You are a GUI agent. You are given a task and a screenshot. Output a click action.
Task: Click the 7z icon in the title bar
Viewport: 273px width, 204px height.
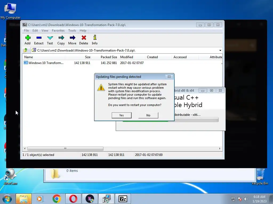[x=25, y=25]
